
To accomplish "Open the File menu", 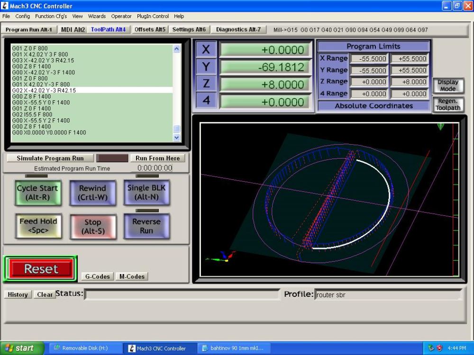I will point(6,16).
